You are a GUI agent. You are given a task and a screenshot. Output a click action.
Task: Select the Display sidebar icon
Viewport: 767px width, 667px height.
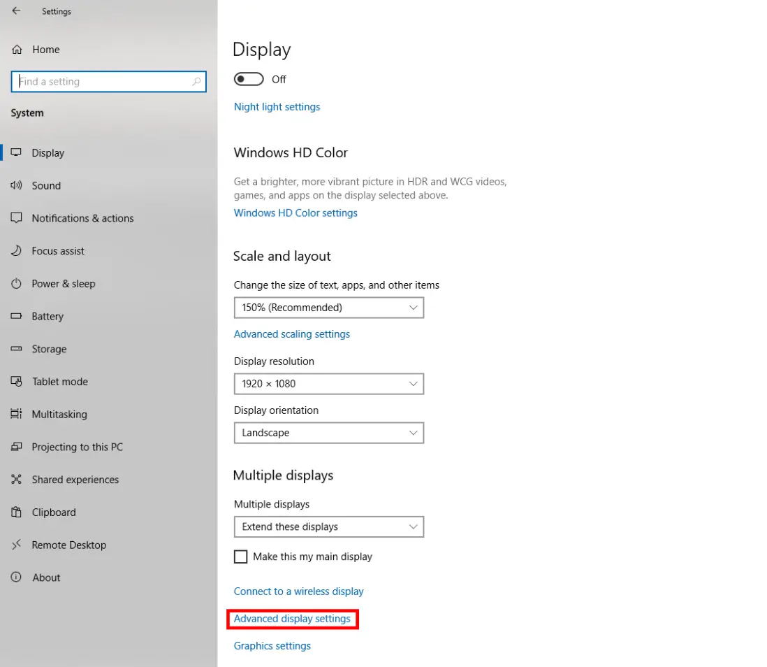click(x=17, y=152)
